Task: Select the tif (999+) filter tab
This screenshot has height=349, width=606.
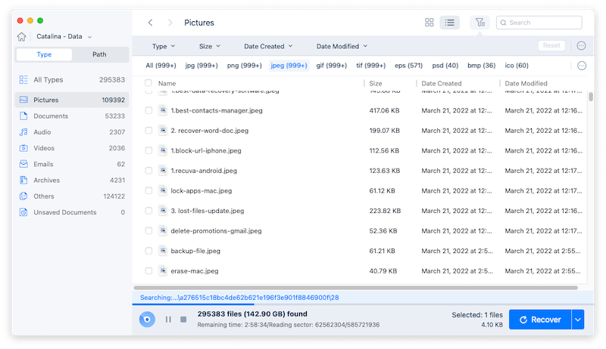Action: coord(370,66)
